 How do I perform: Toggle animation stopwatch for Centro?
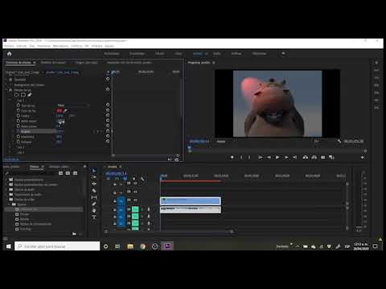tap(18, 116)
